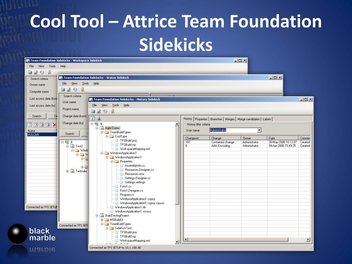Click the yellow icon in the Status Sidekick toolbar

(83, 90)
